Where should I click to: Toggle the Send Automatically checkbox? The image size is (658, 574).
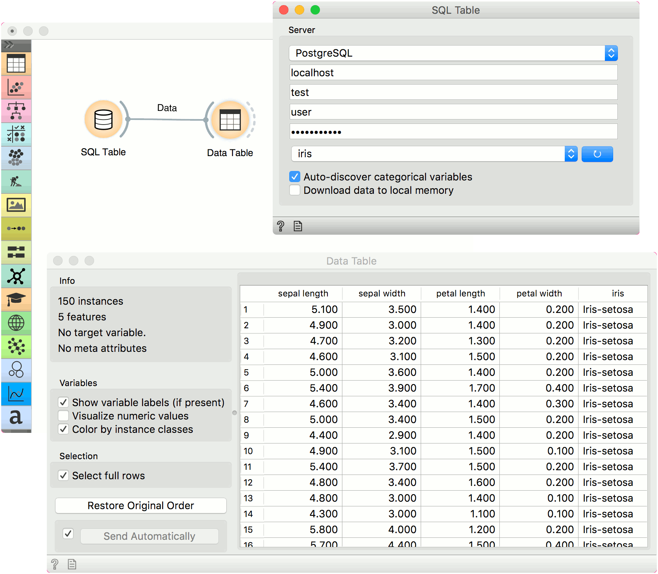[x=68, y=534]
